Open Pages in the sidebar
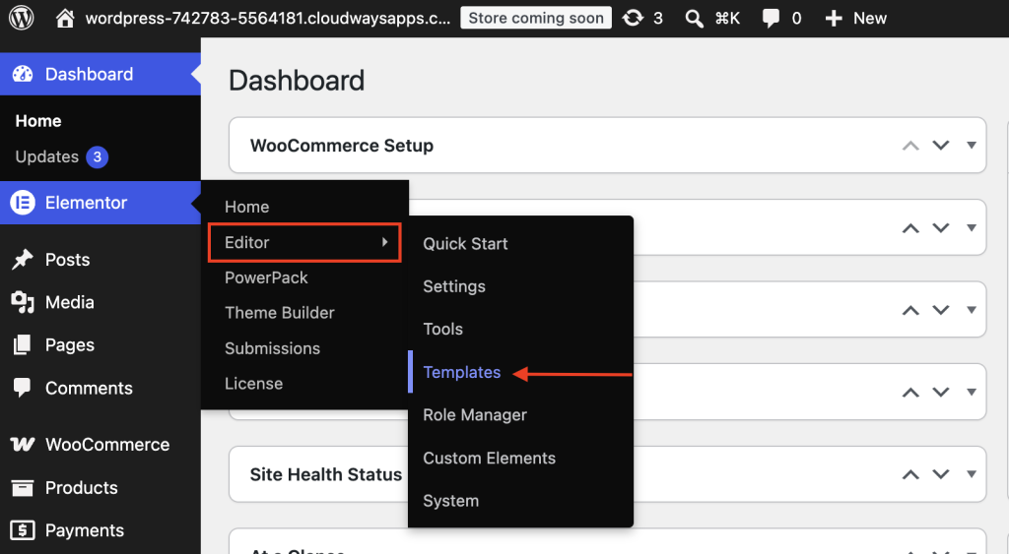The height and width of the screenshot is (554, 1009). click(x=70, y=345)
